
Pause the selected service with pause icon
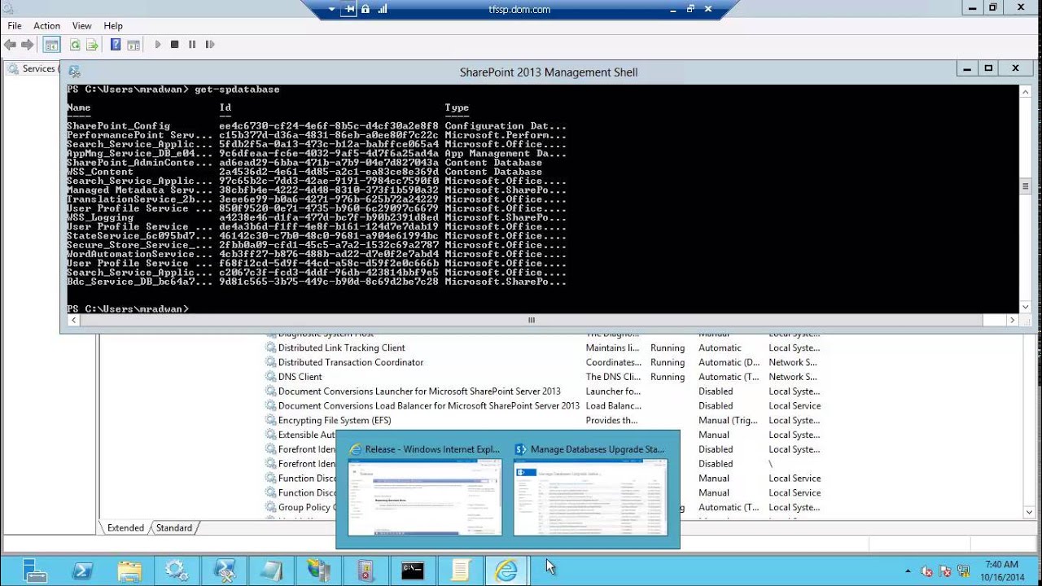pyautogui.click(x=192, y=45)
